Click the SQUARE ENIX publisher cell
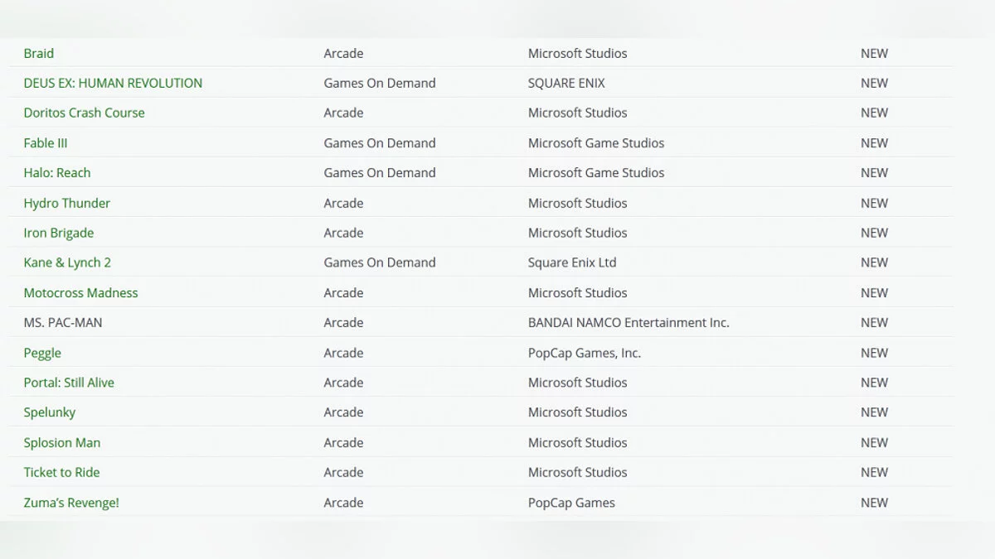This screenshot has height=559, width=995. click(566, 83)
